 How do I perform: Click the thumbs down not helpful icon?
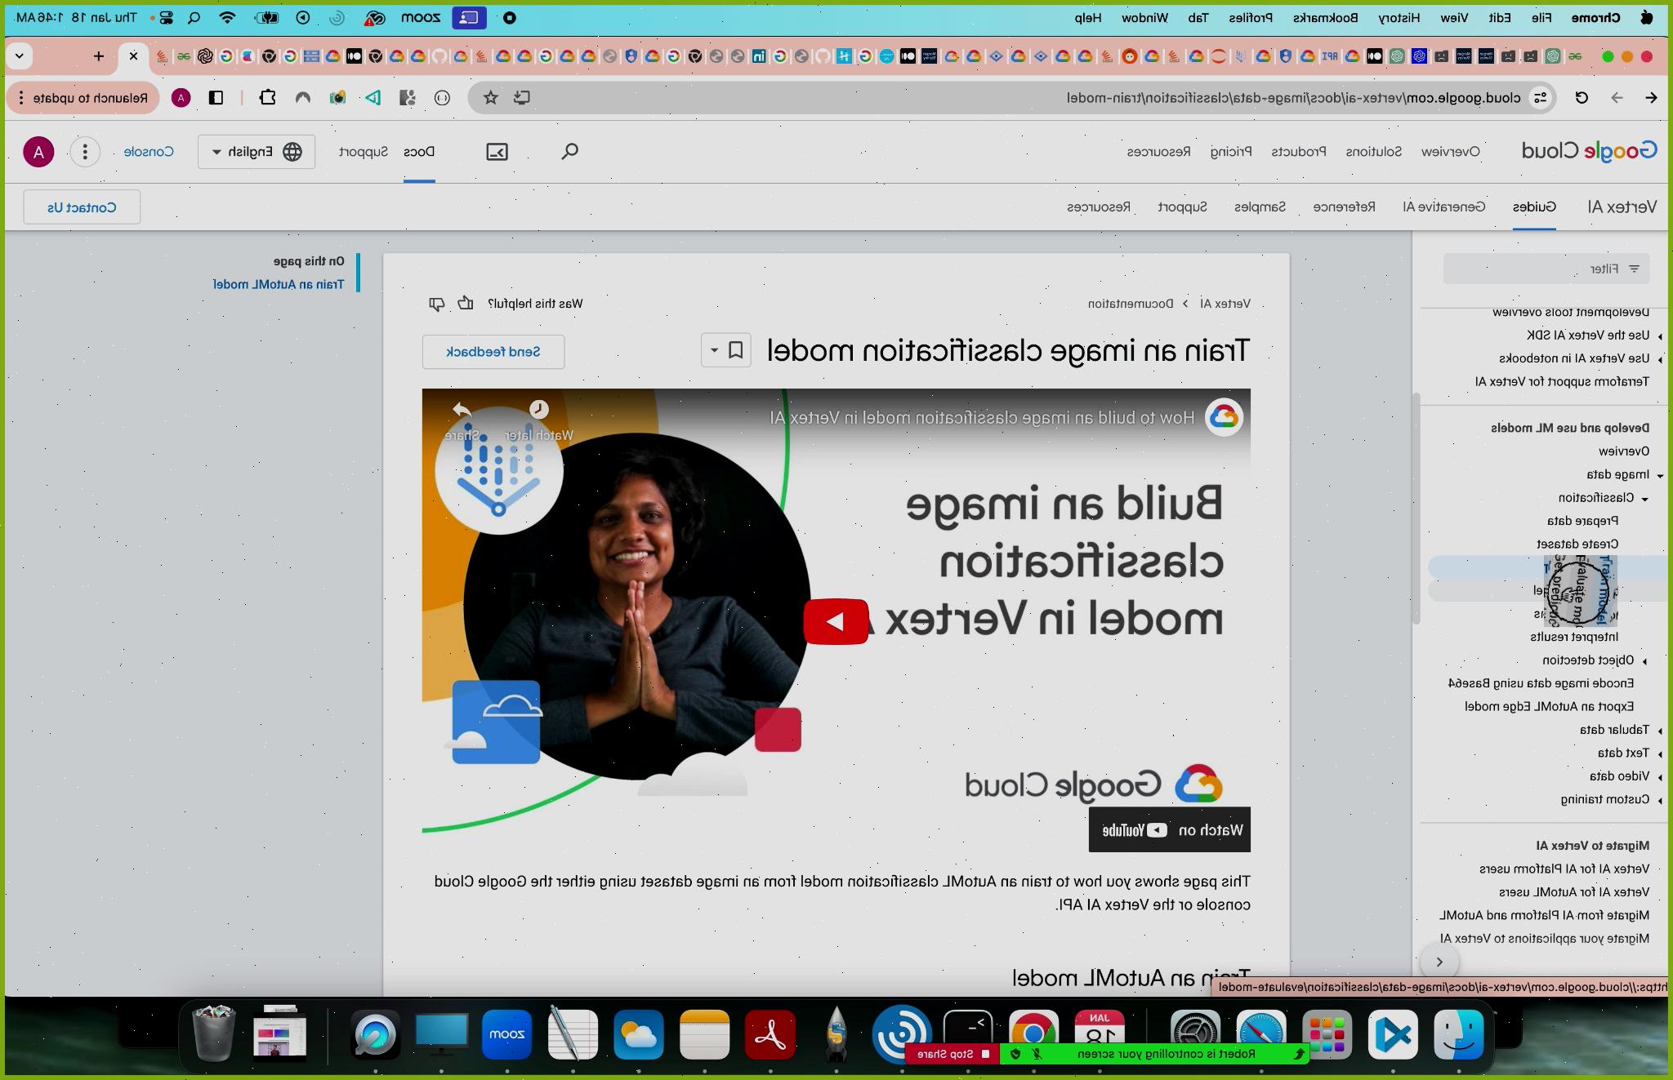437,304
